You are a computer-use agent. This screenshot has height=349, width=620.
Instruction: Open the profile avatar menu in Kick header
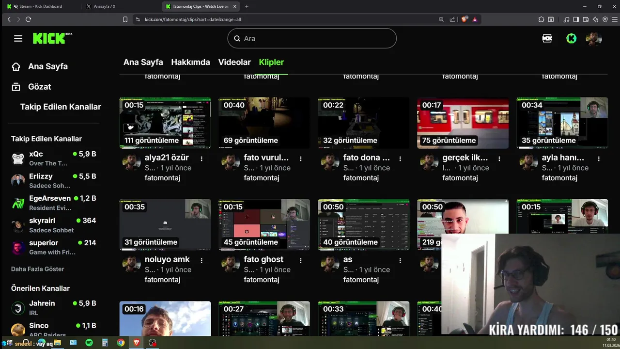[x=594, y=39]
